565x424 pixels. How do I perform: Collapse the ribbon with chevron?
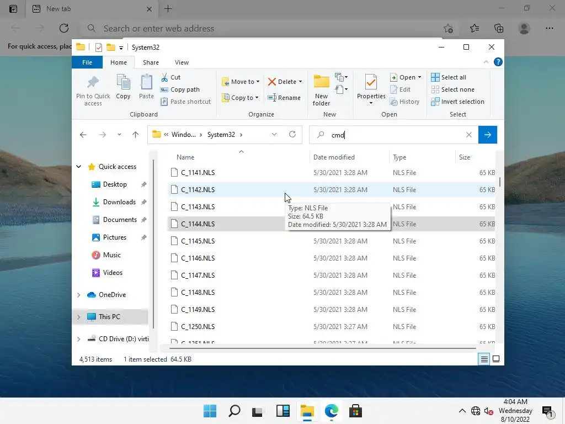coord(486,62)
